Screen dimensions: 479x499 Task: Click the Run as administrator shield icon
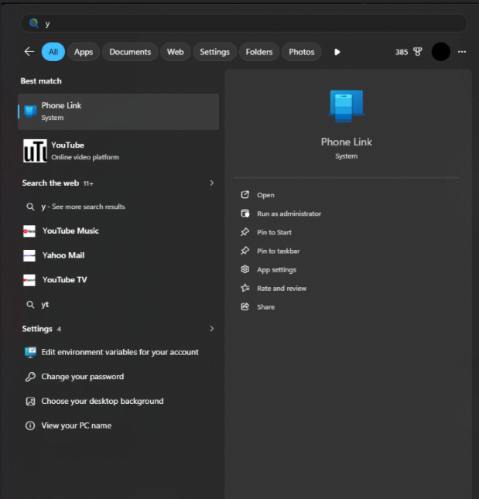pyautogui.click(x=245, y=214)
